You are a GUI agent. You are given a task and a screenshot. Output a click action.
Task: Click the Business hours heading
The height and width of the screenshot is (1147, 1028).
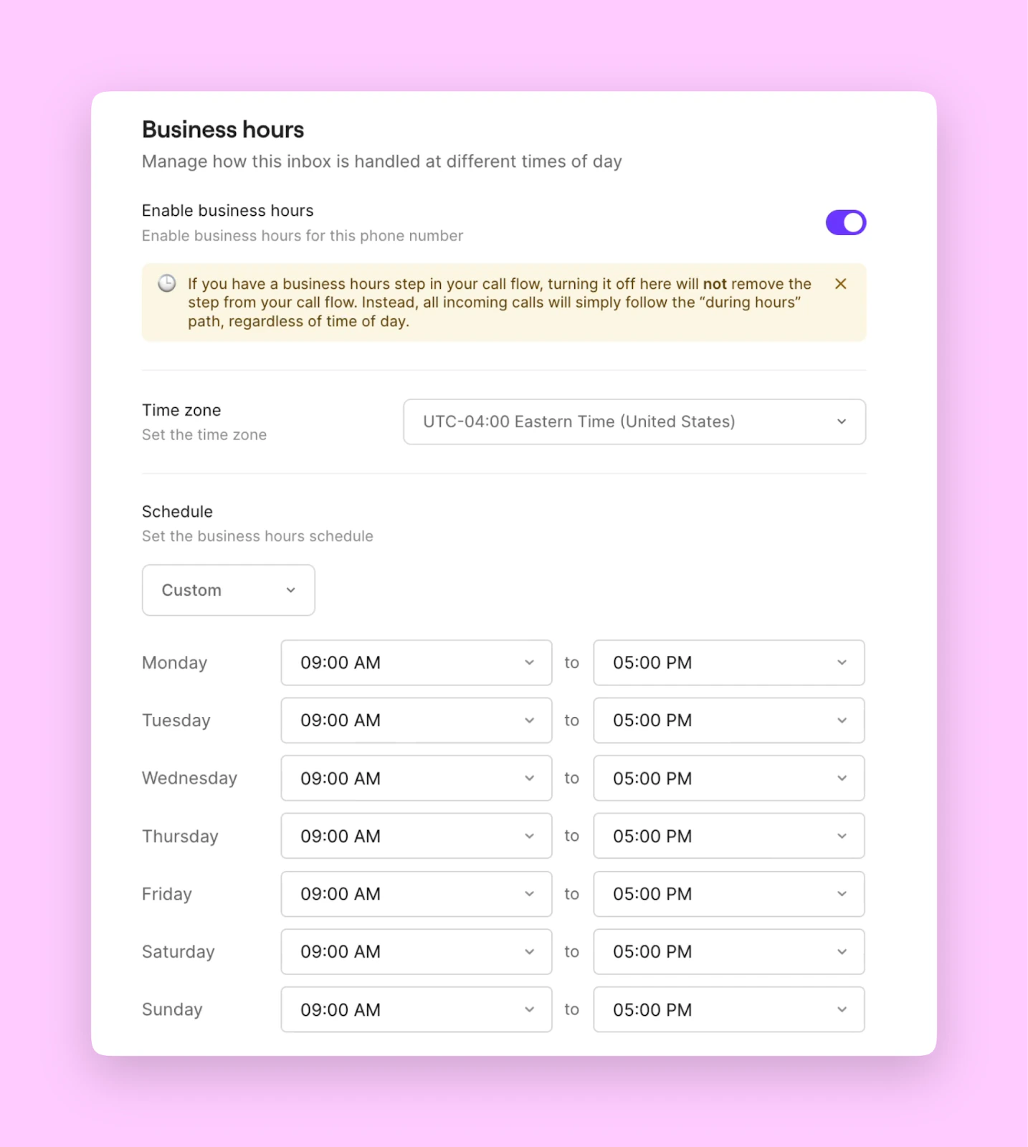pos(223,130)
